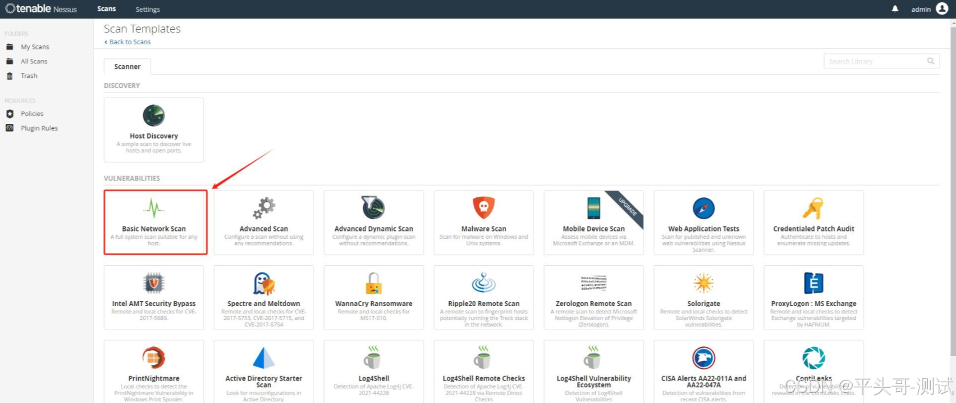The width and height of the screenshot is (956, 403).
Task: Click the page's vertical scrollbar
Action: [x=952, y=191]
